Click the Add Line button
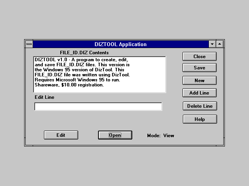 tap(199, 93)
